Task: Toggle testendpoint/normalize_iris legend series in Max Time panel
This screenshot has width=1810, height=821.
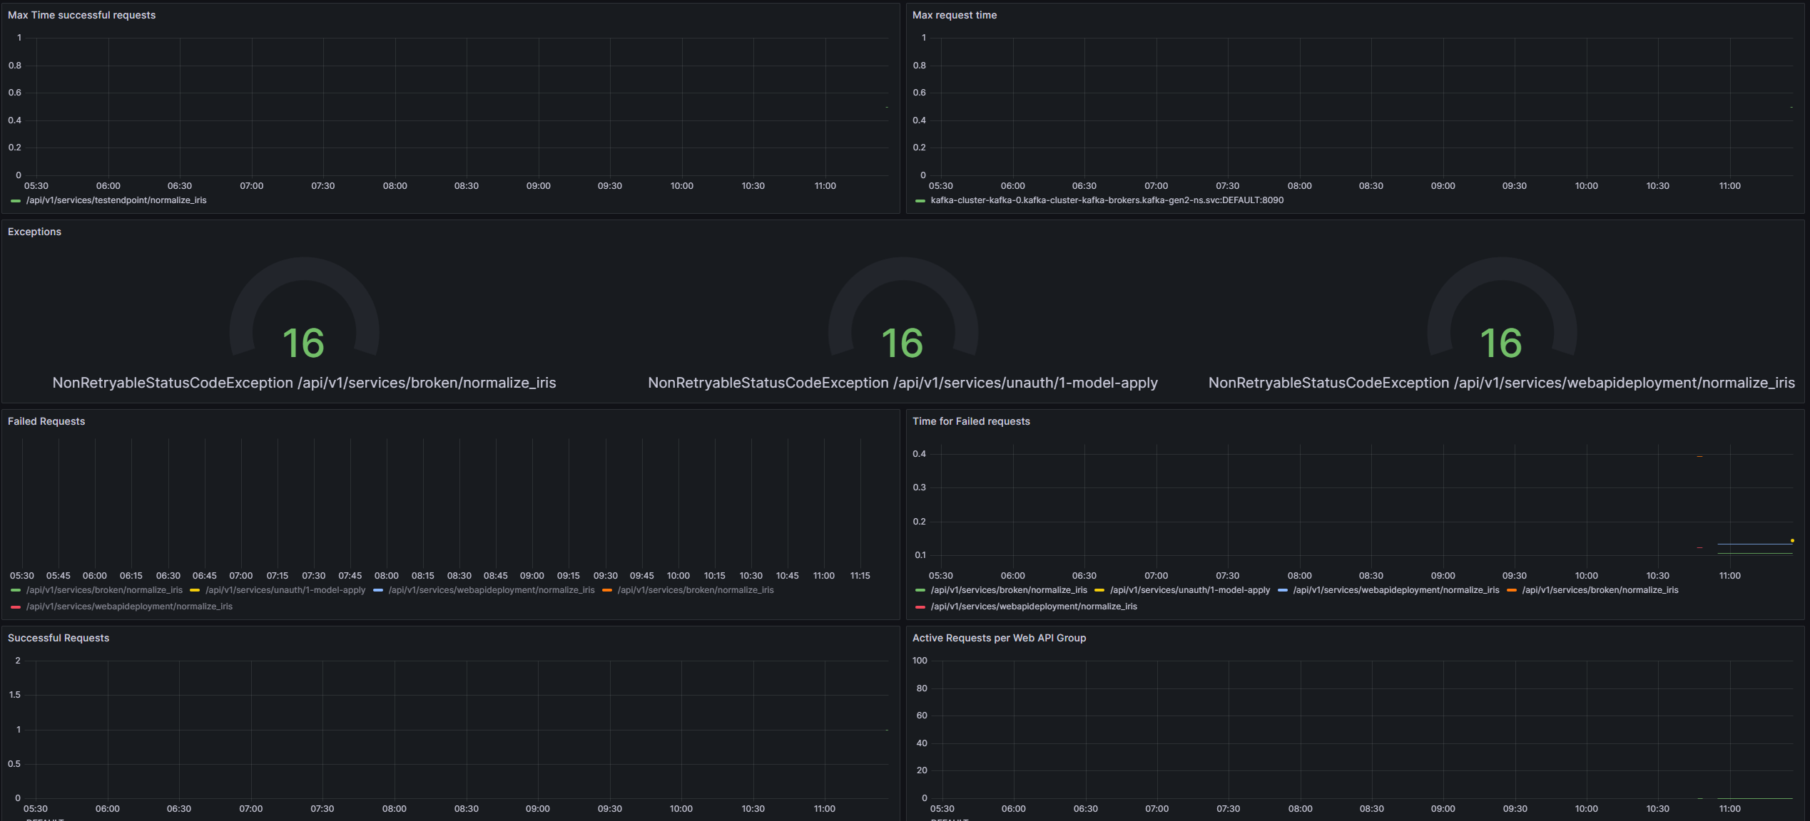Action: coord(116,200)
